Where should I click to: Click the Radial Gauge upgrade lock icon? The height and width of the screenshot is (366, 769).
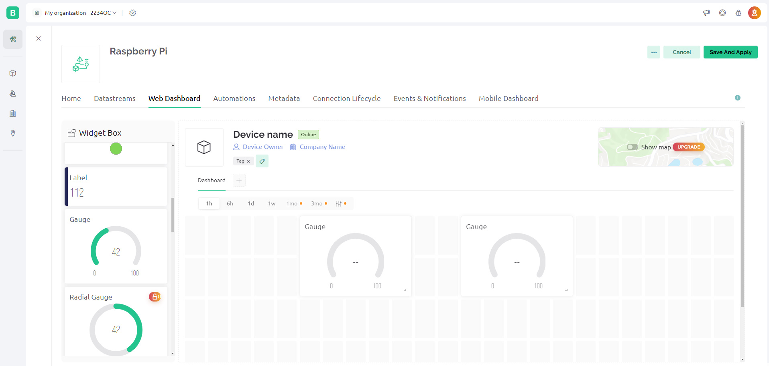coord(155,297)
